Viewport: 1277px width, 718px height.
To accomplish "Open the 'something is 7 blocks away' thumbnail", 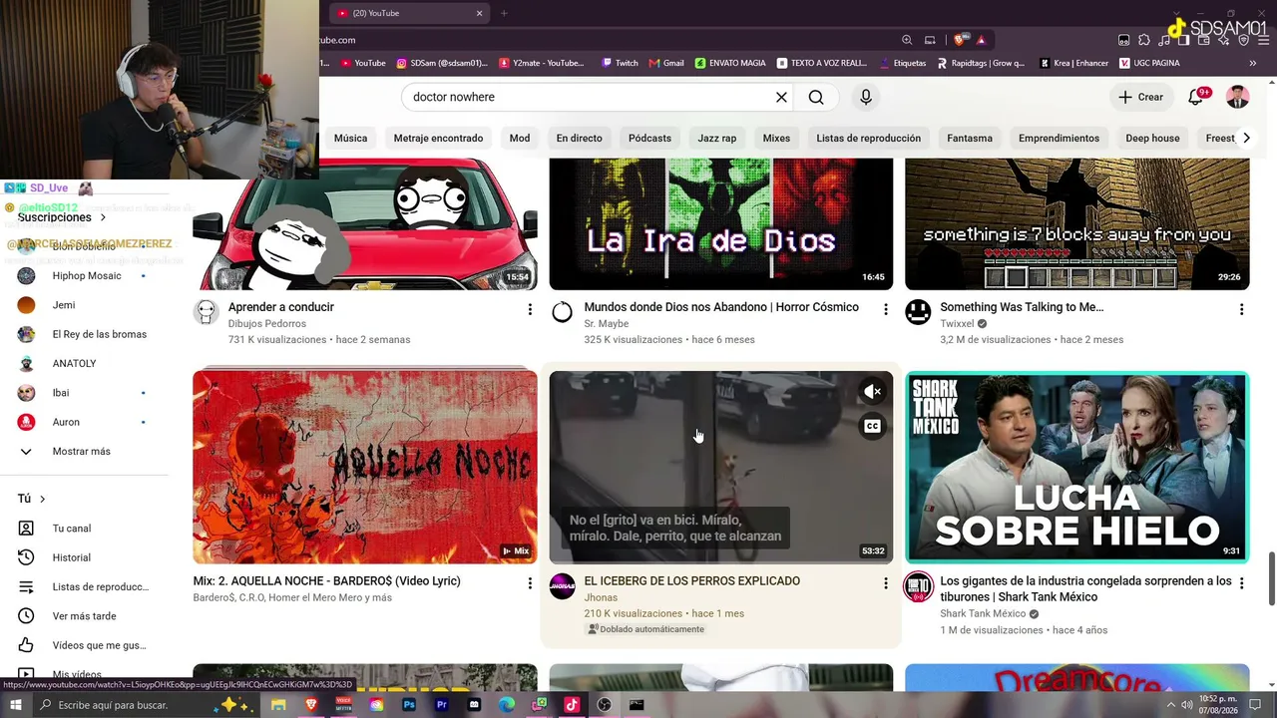I will 1077,224.
